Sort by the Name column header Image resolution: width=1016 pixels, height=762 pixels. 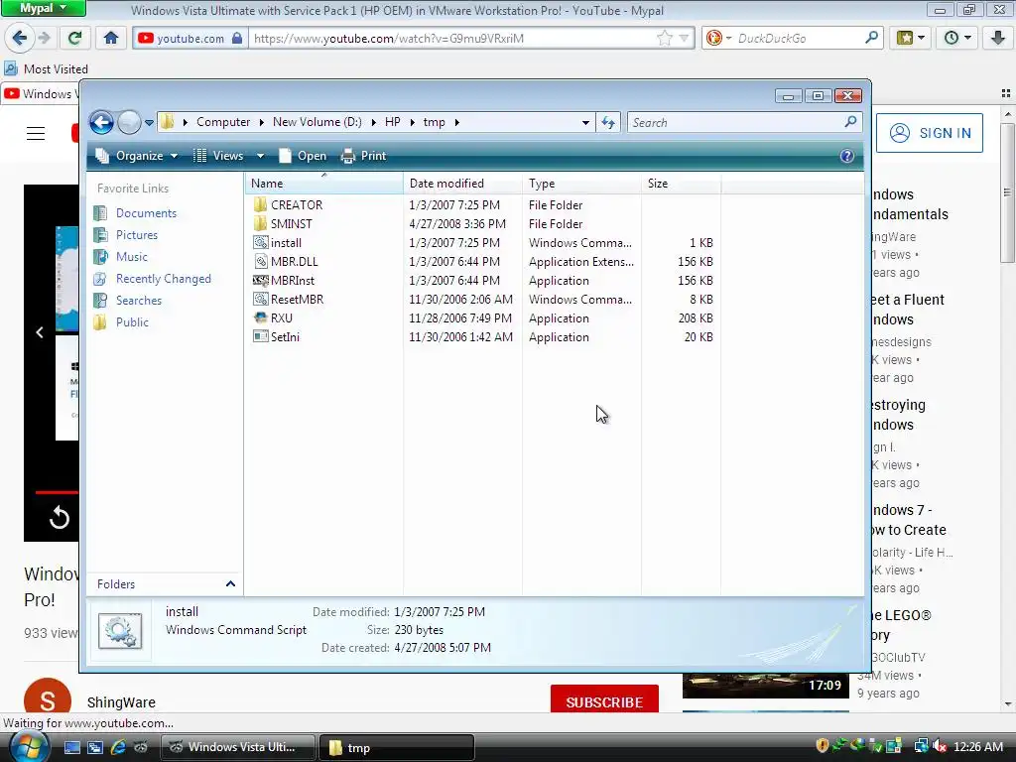(324, 184)
